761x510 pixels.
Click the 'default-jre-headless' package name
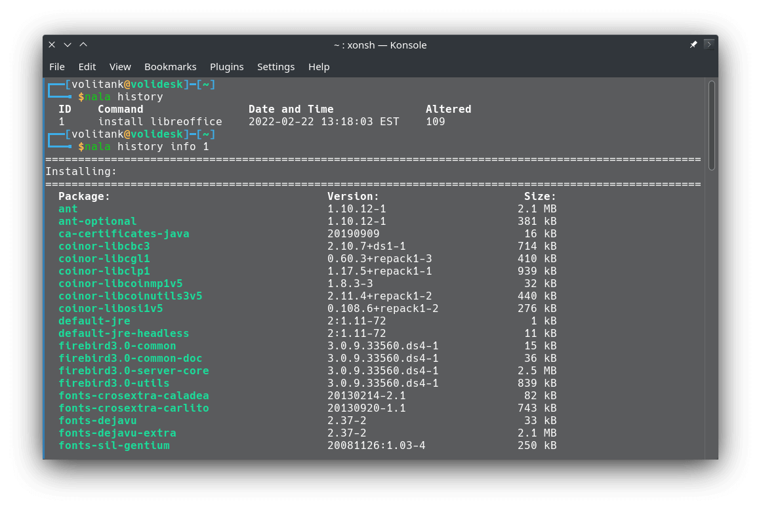point(124,334)
